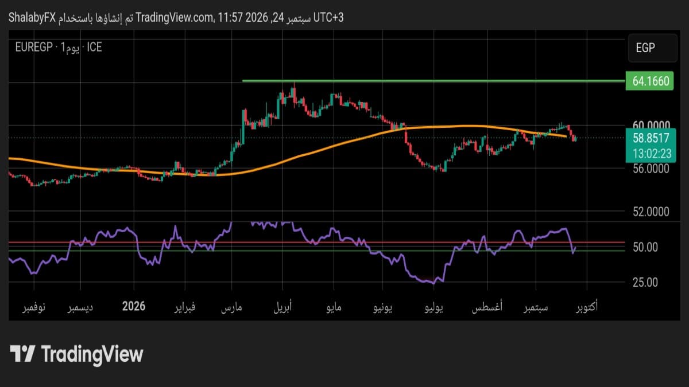Click the green horizontal resistance line

point(433,81)
